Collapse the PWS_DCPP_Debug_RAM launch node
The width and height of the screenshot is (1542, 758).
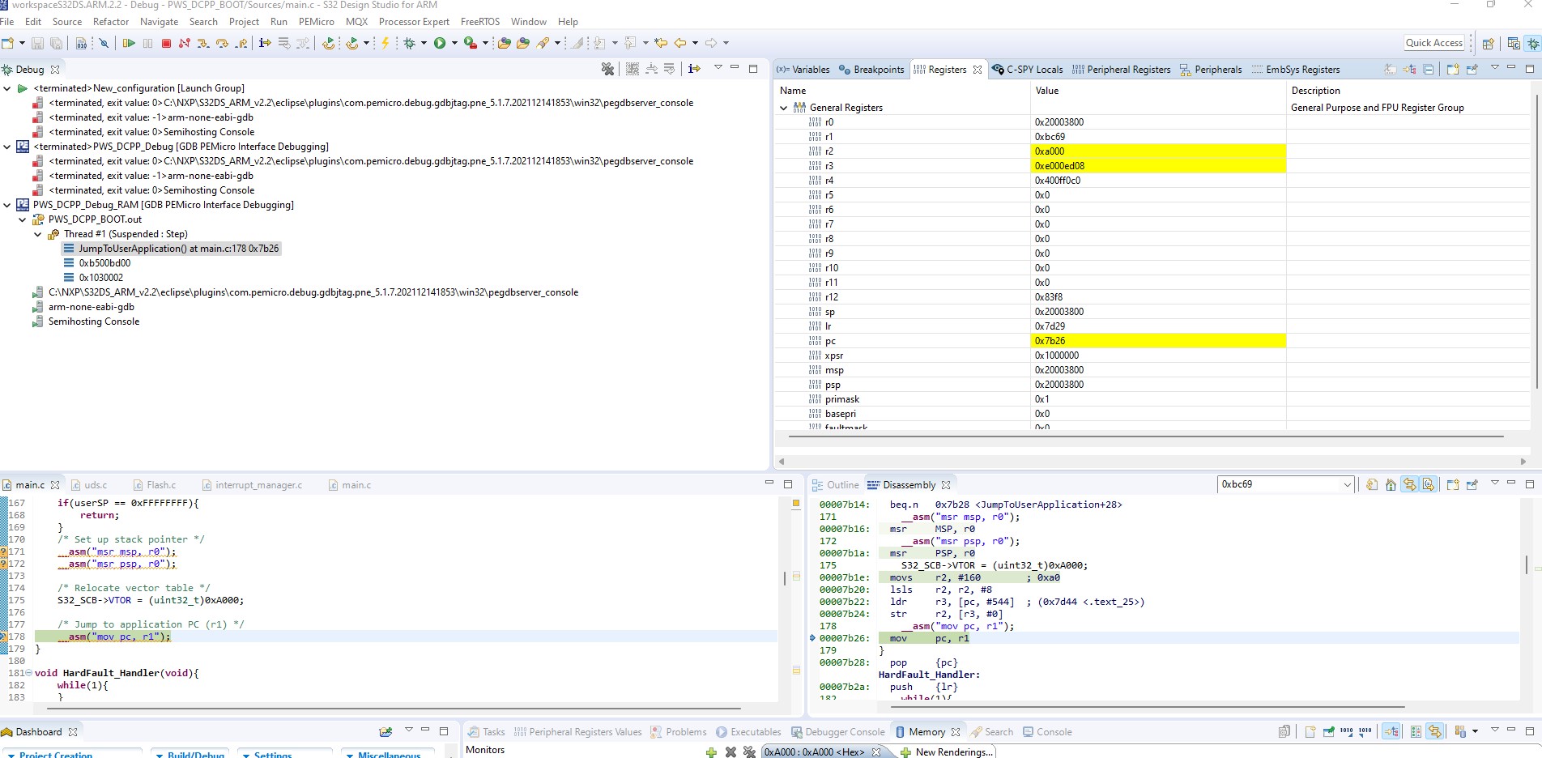(x=7, y=205)
